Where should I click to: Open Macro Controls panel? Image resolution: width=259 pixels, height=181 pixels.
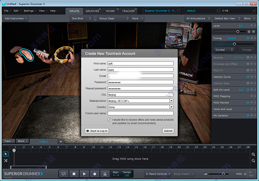coord(158,174)
